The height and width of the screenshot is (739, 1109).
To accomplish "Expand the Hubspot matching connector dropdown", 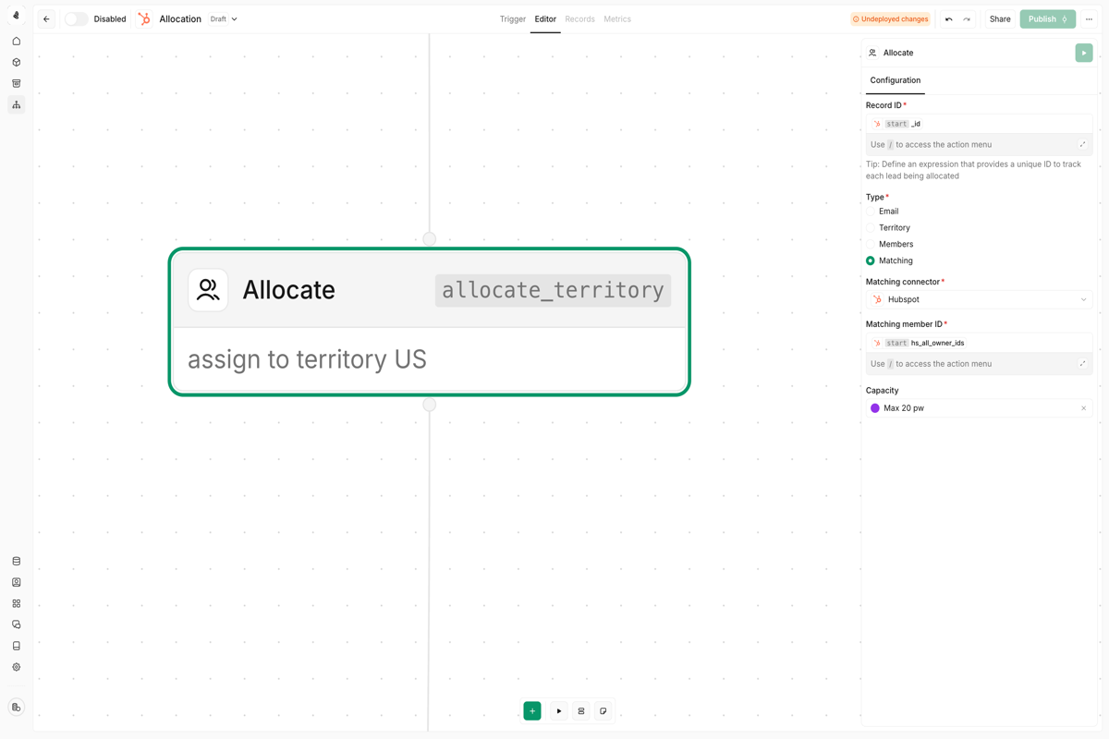I will click(979, 299).
